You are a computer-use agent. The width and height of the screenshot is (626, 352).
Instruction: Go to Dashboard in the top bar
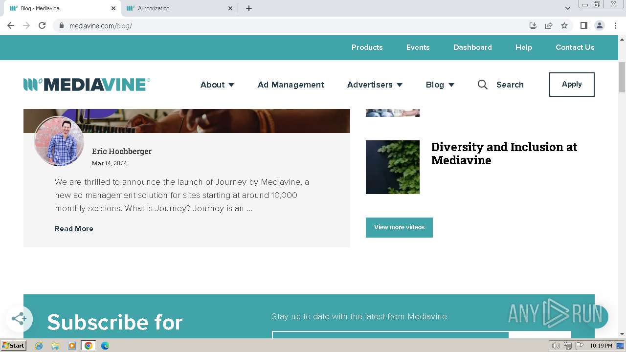[472, 47]
